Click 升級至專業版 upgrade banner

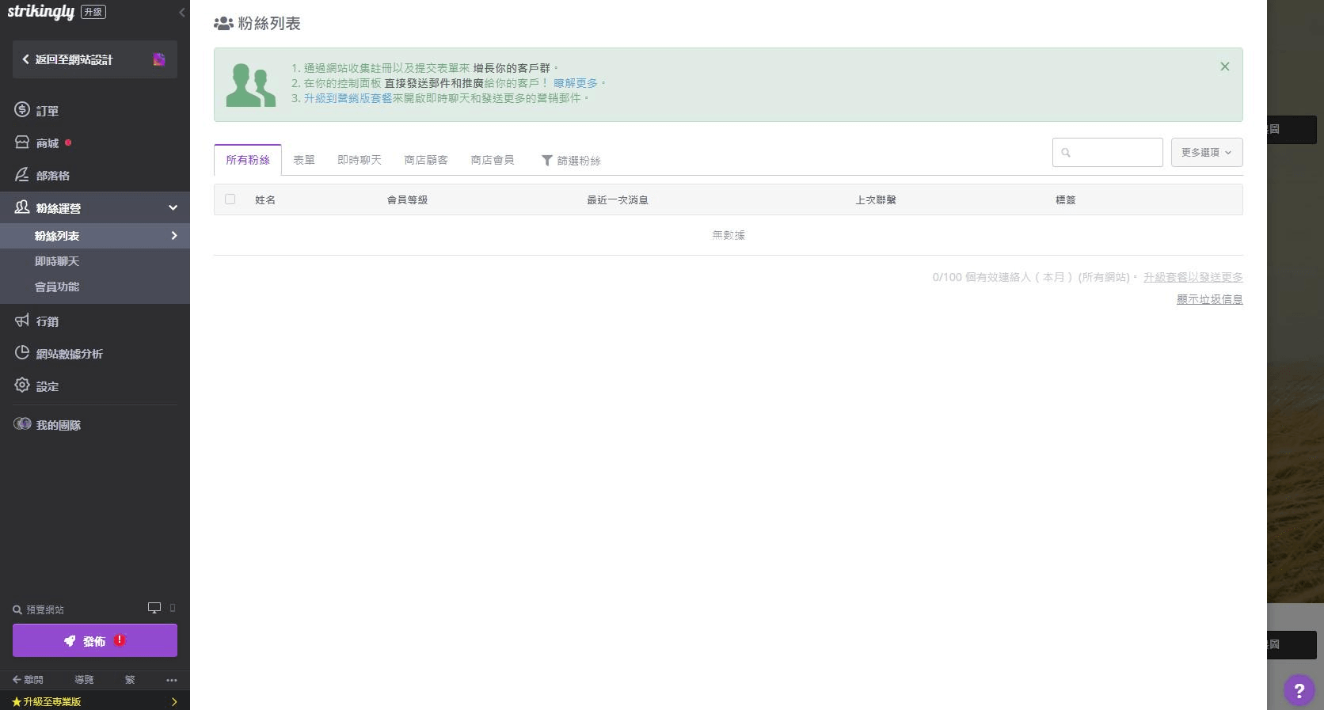pos(95,701)
